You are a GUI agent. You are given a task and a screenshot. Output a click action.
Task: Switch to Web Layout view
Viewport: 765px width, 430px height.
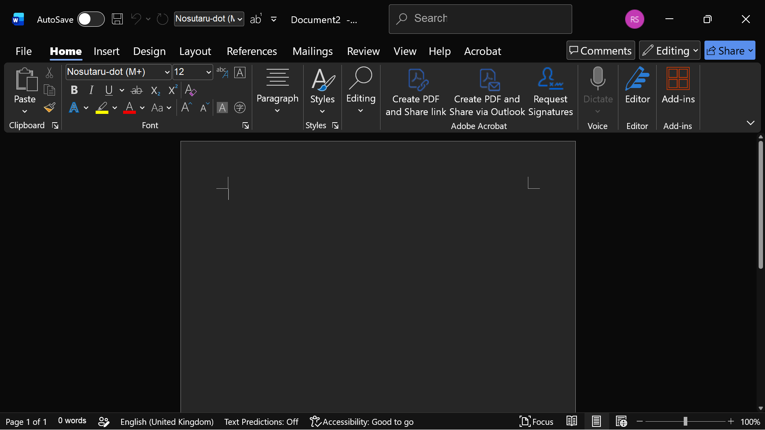click(x=621, y=421)
